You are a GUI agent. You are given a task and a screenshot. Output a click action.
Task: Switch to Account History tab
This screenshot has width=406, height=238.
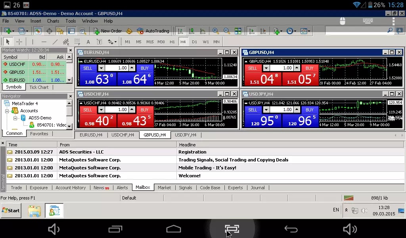[x=71, y=188]
